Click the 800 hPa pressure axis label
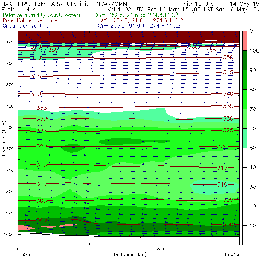Image resolution: width=261 pixels, height=261 pixels. [x=10, y=192]
